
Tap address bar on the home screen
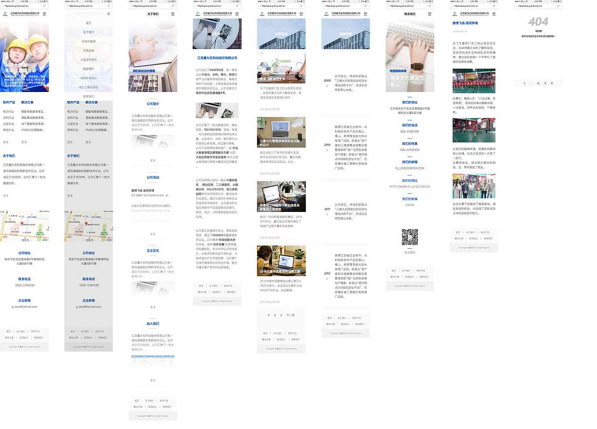click(23, 7)
